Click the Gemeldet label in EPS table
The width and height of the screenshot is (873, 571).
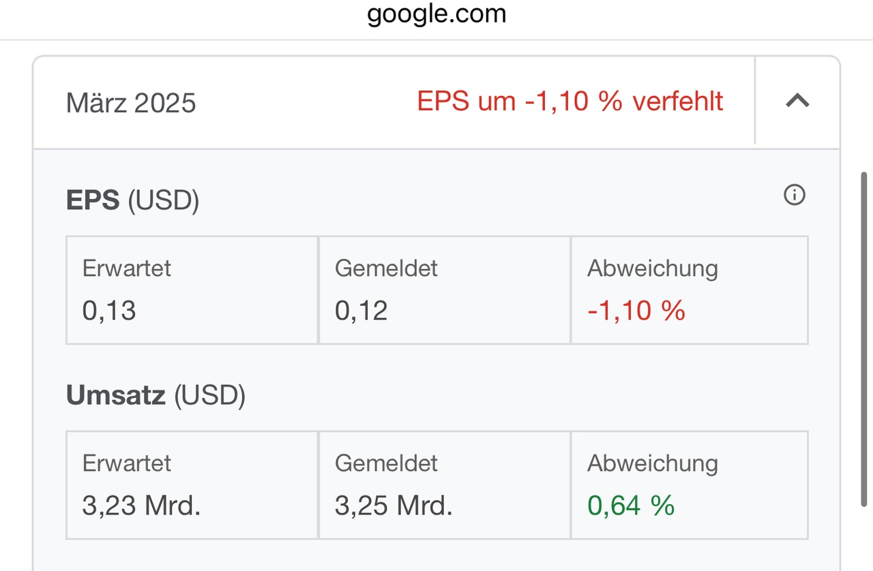click(x=386, y=268)
